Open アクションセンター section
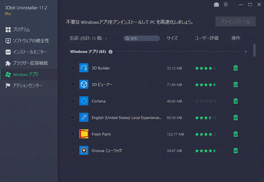 [28, 86]
